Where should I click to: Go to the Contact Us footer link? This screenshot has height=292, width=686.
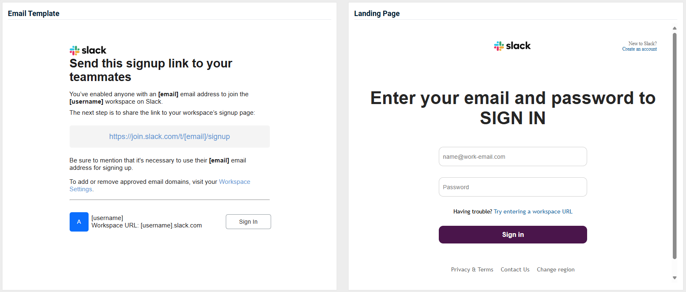(515, 269)
